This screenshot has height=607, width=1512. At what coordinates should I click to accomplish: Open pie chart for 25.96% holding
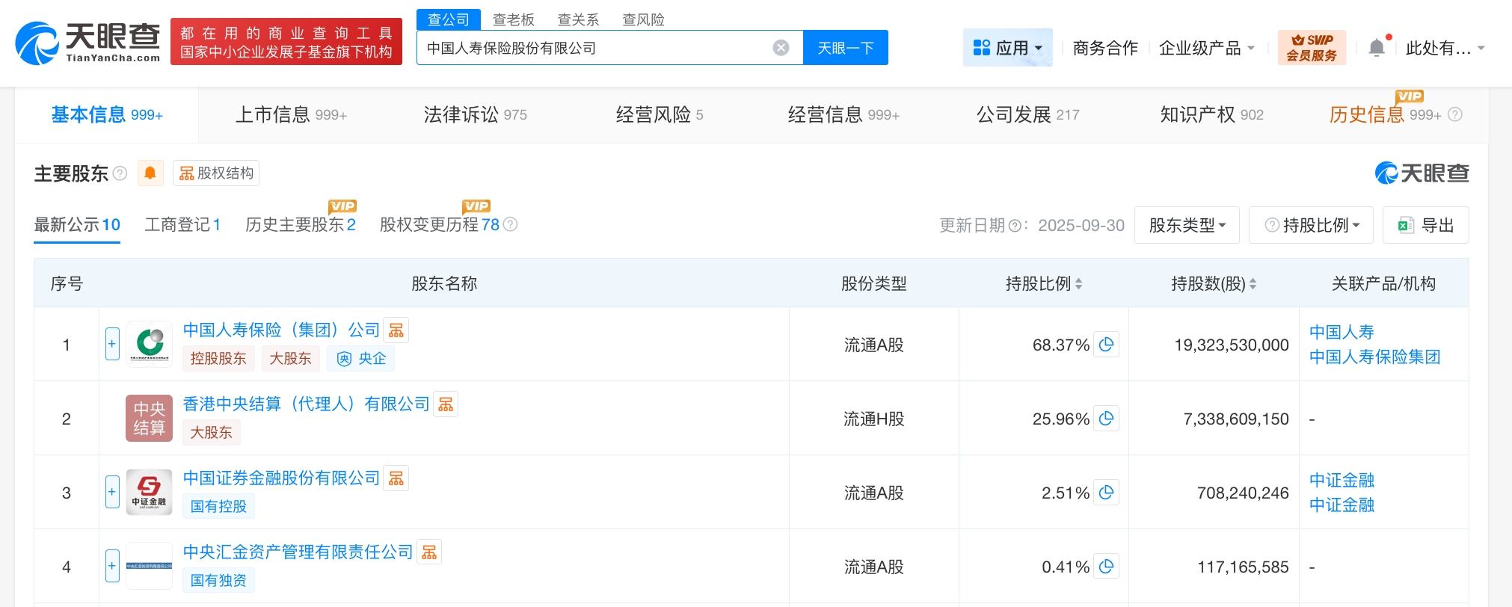coord(1106,419)
